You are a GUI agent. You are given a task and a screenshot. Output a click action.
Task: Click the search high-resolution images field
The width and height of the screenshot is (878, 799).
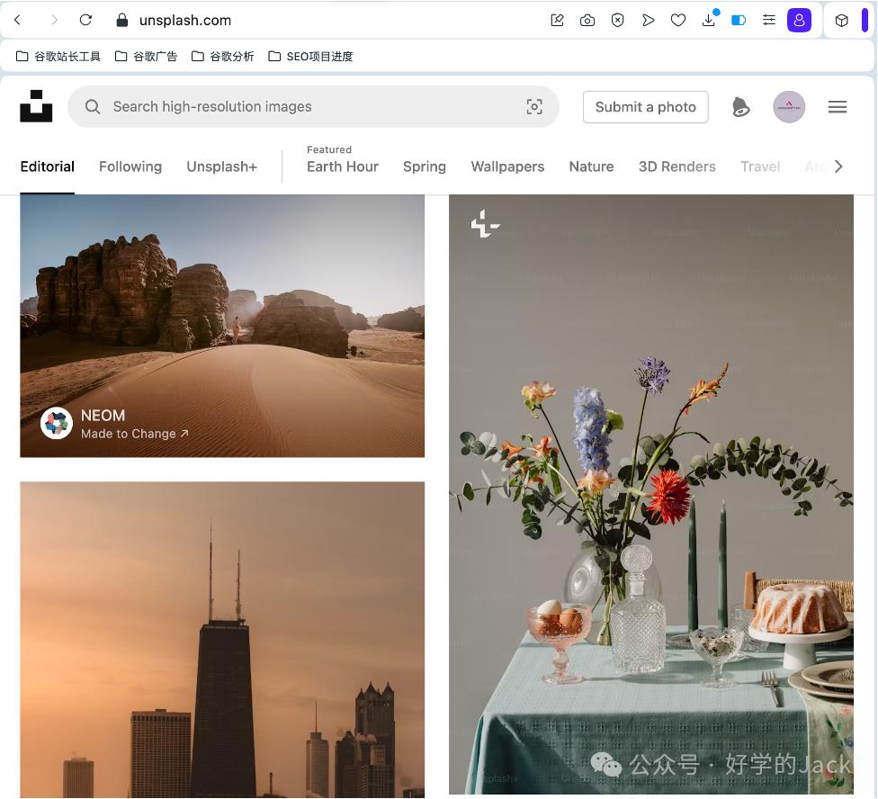[x=306, y=107]
